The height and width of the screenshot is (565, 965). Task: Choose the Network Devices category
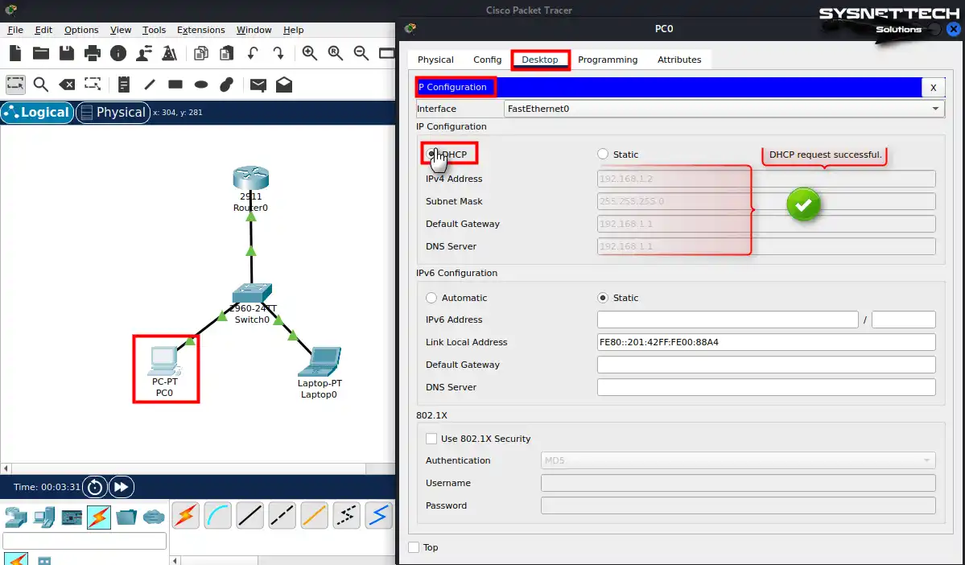[16, 517]
